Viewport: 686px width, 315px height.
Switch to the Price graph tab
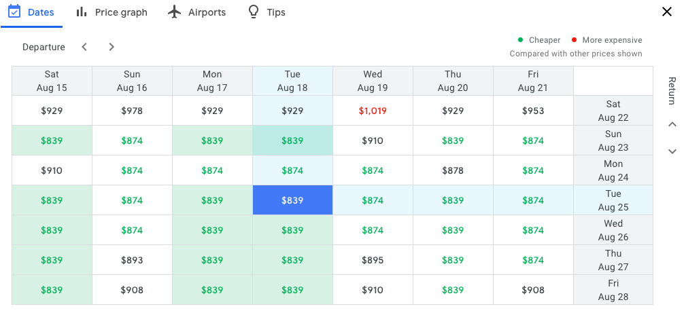coord(112,12)
